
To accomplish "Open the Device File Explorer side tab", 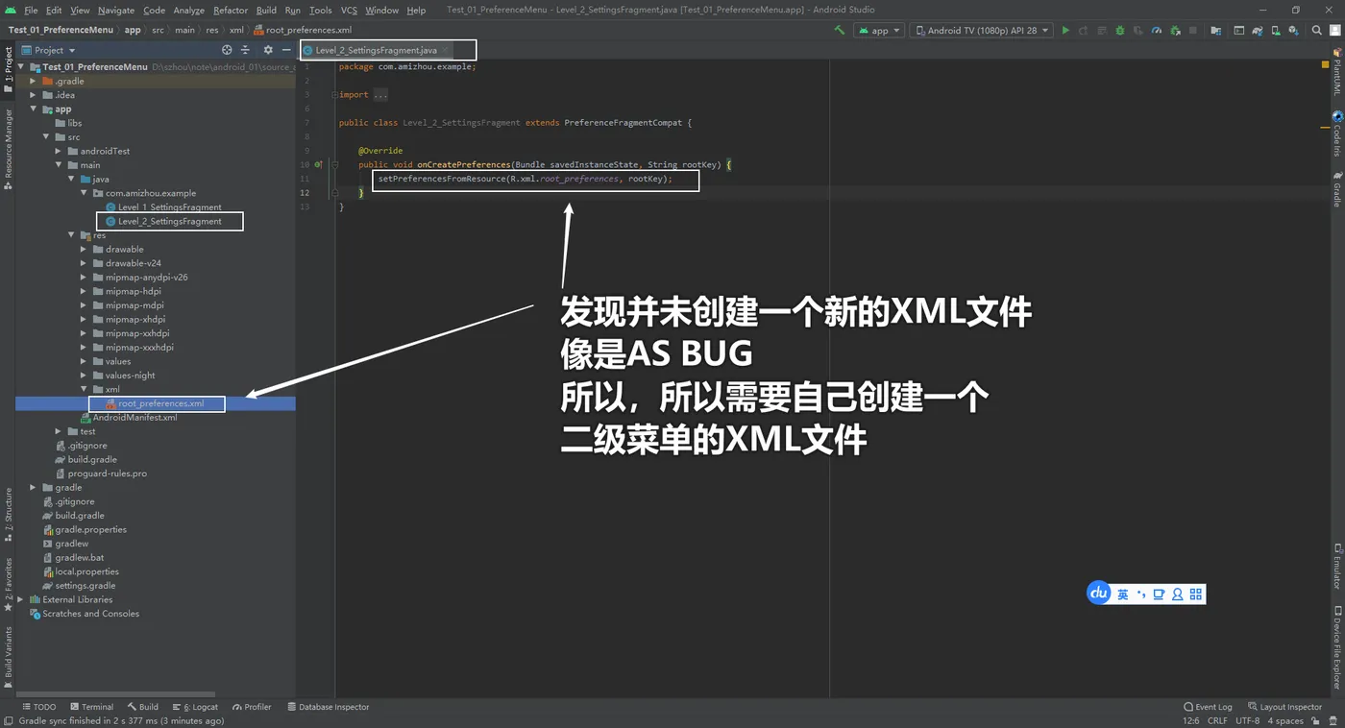I will pyautogui.click(x=1336, y=648).
